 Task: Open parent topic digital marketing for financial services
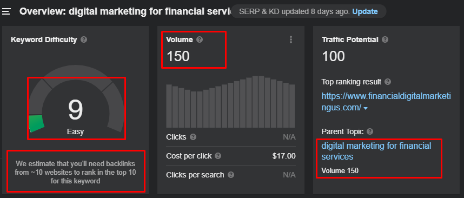point(376,151)
